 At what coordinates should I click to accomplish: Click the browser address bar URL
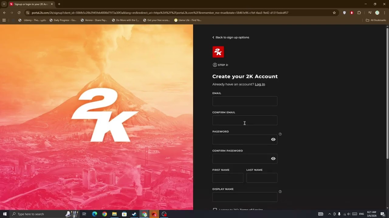tap(160, 13)
